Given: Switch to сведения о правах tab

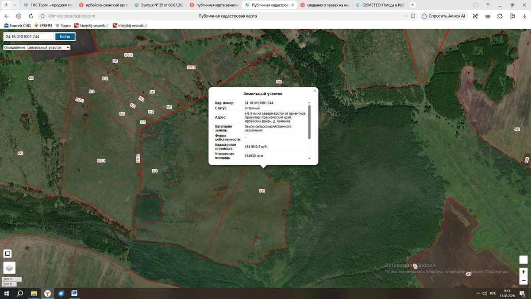Looking at the screenshot, I should (324, 5).
